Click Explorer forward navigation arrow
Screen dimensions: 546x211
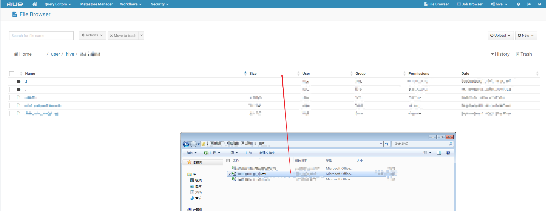coord(193,144)
